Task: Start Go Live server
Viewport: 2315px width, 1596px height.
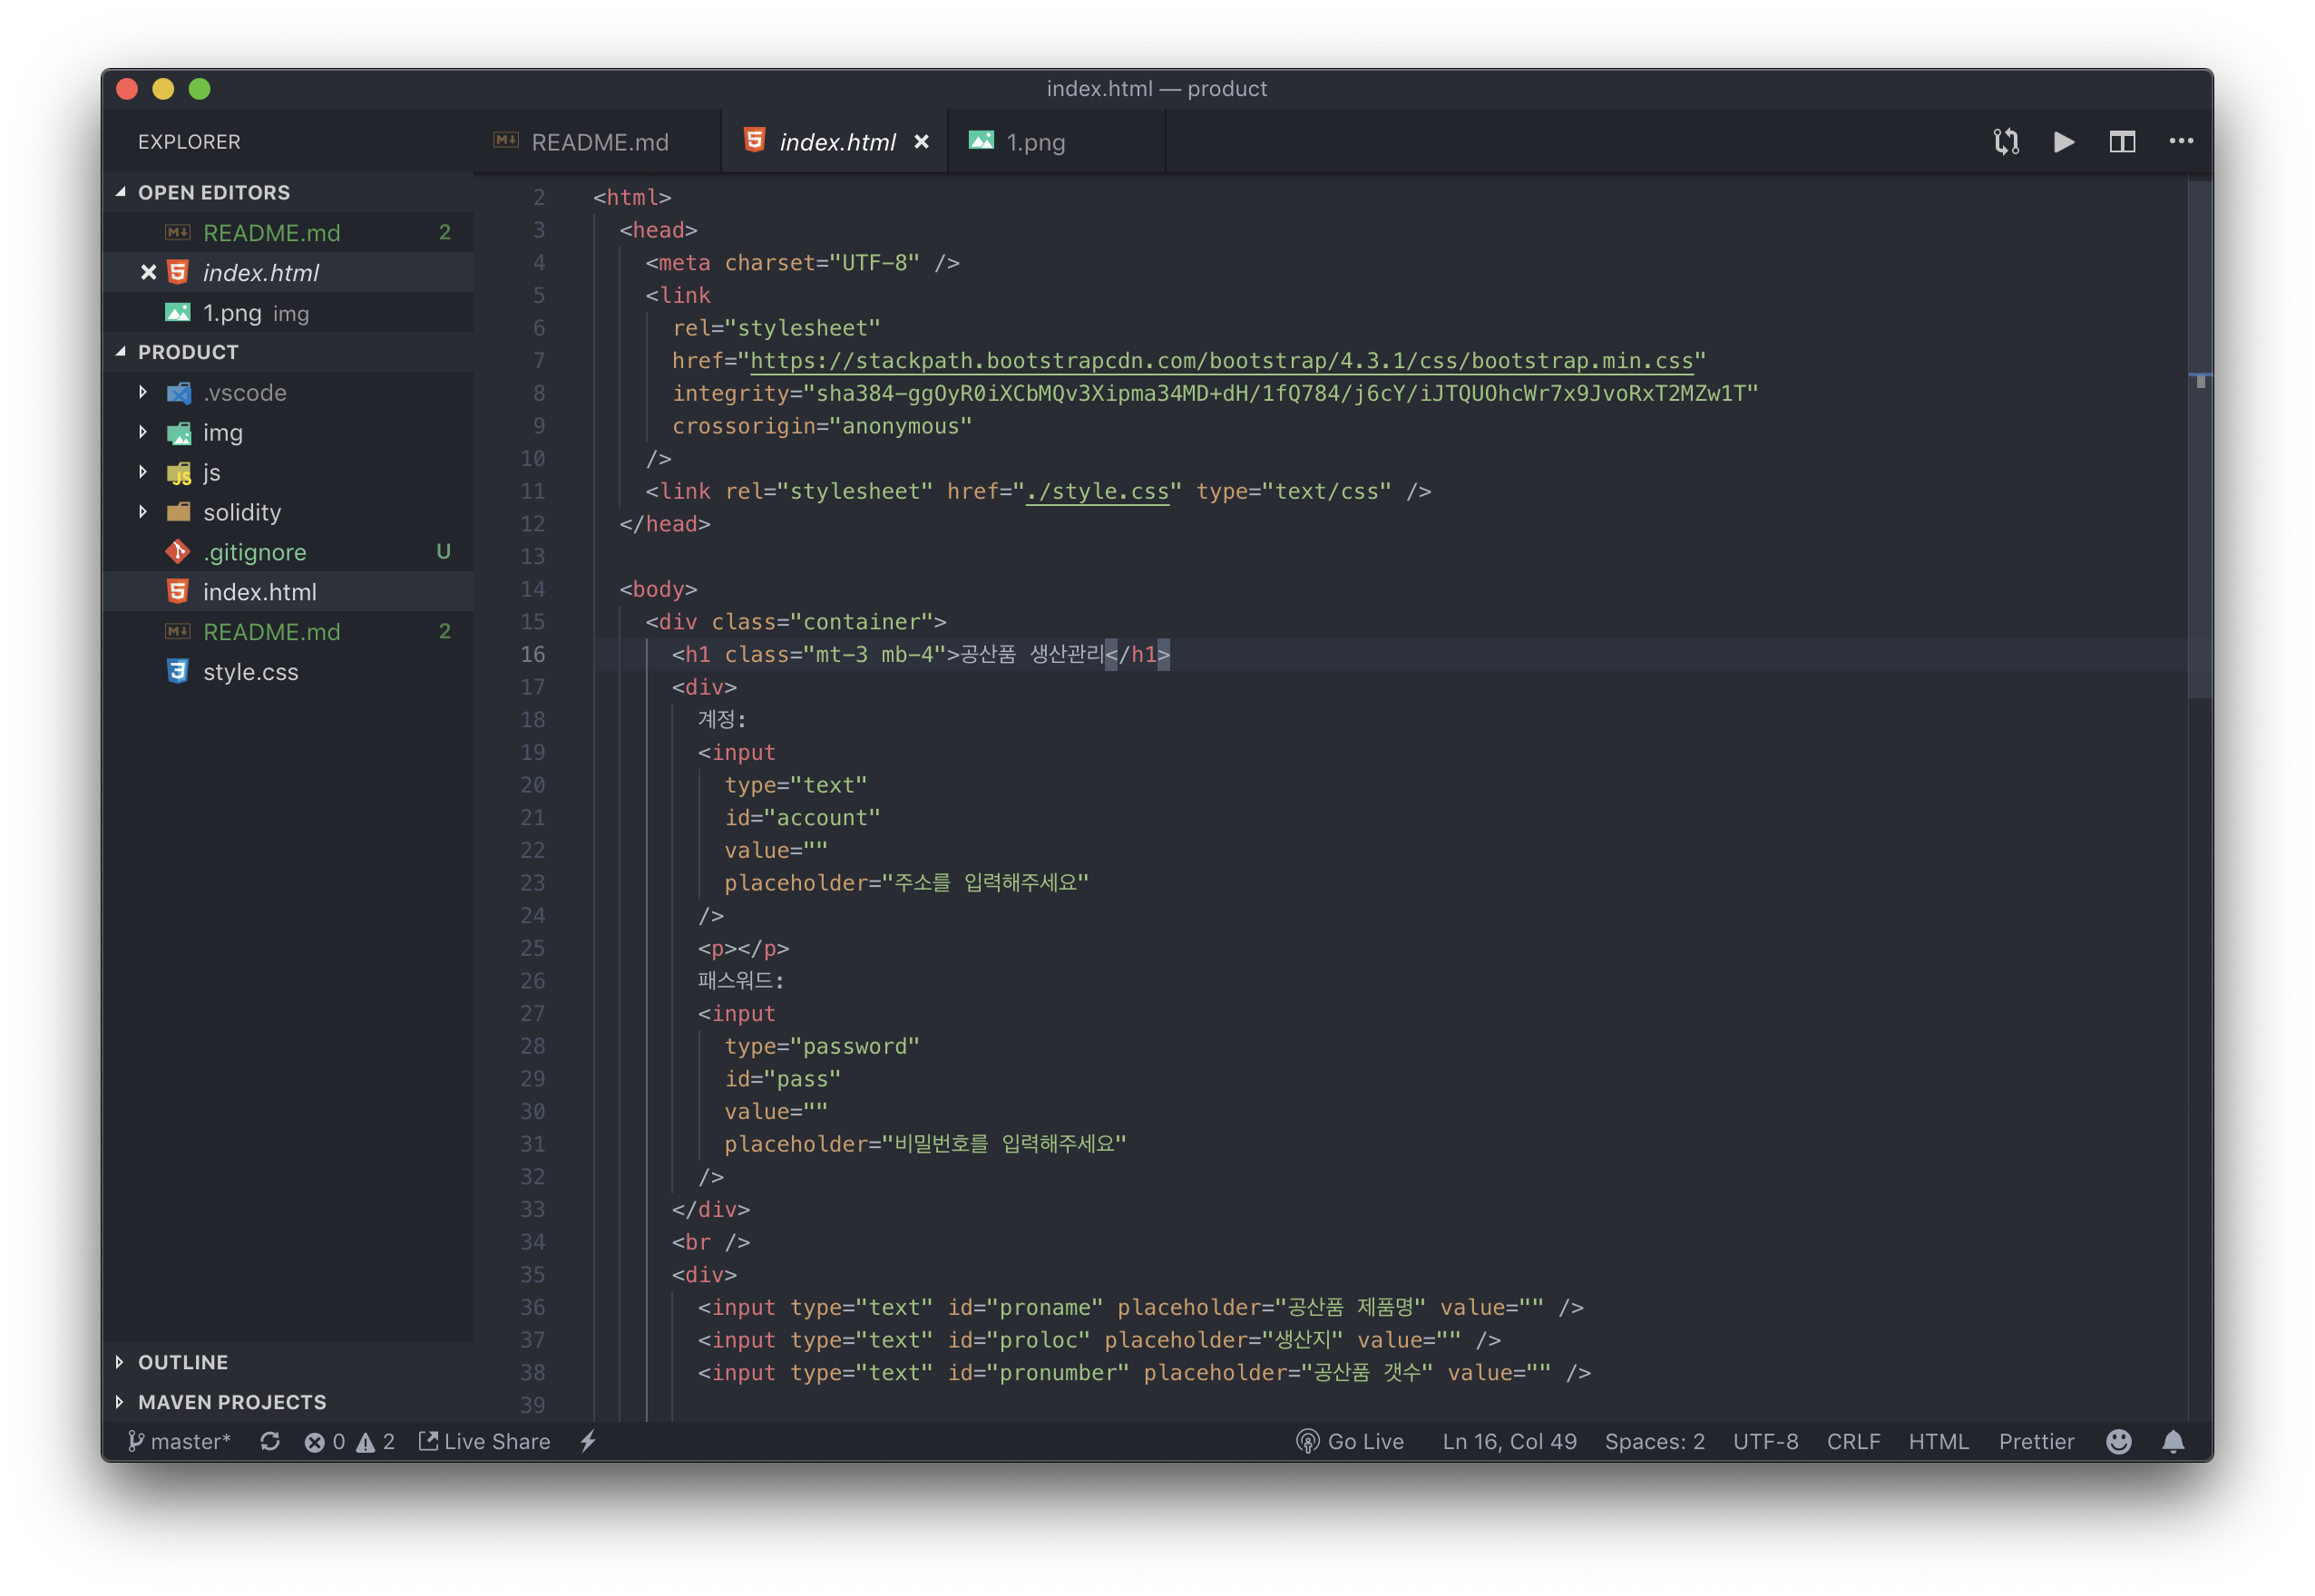Action: pos(1351,1441)
